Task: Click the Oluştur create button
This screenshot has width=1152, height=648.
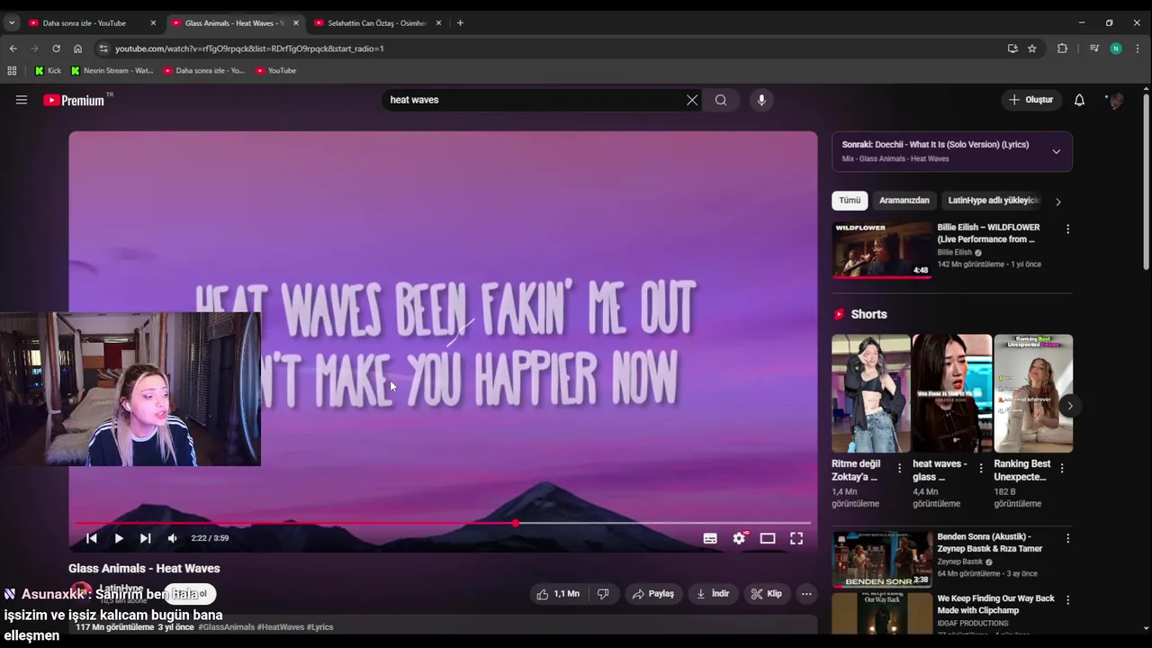Action: (x=1031, y=100)
